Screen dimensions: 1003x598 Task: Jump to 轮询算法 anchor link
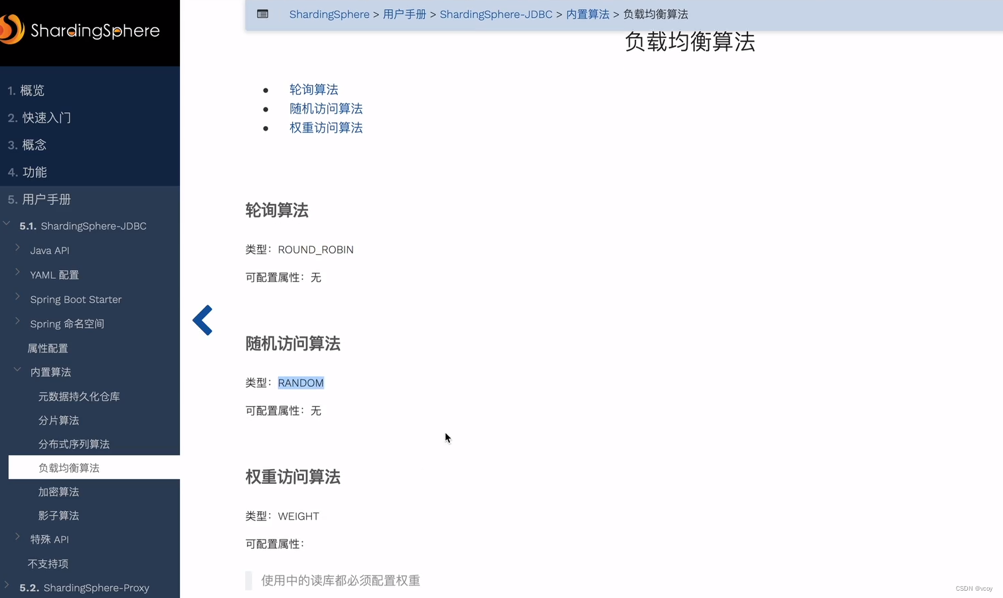[314, 90]
